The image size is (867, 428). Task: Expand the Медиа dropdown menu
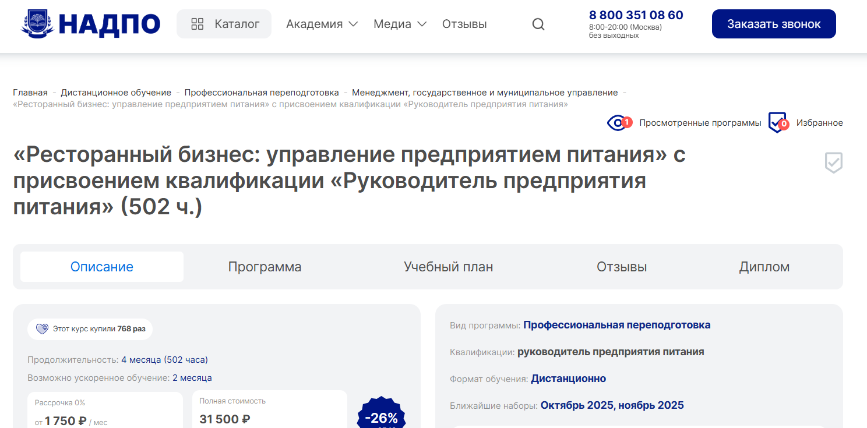[x=400, y=24]
